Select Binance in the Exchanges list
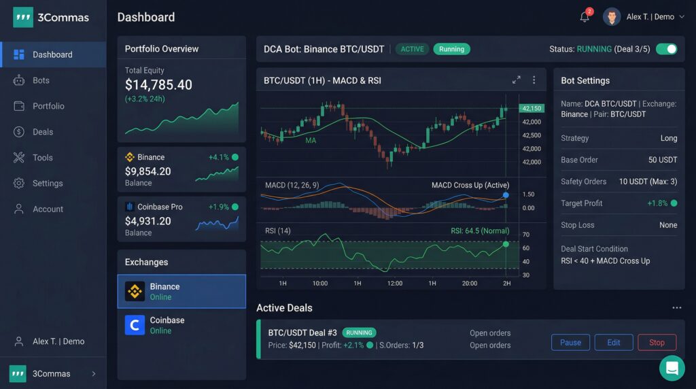The image size is (696, 389). click(x=181, y=291)
